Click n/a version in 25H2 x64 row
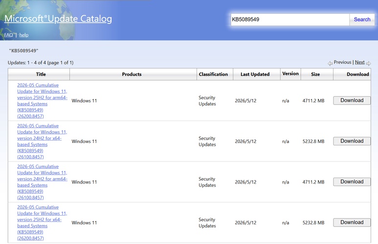The width and height of the screenshot is (378, 244). click(286, 223)
